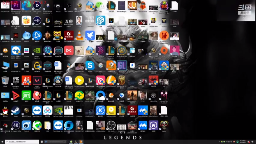
Task: Open the blue Kugou K music icon
Action: [100, 110]
